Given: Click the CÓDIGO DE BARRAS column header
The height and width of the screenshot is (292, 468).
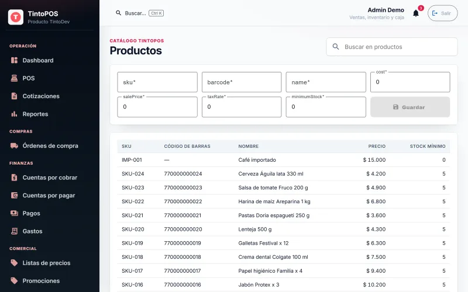Looking at the screenshot, I should tap(187, 147).
